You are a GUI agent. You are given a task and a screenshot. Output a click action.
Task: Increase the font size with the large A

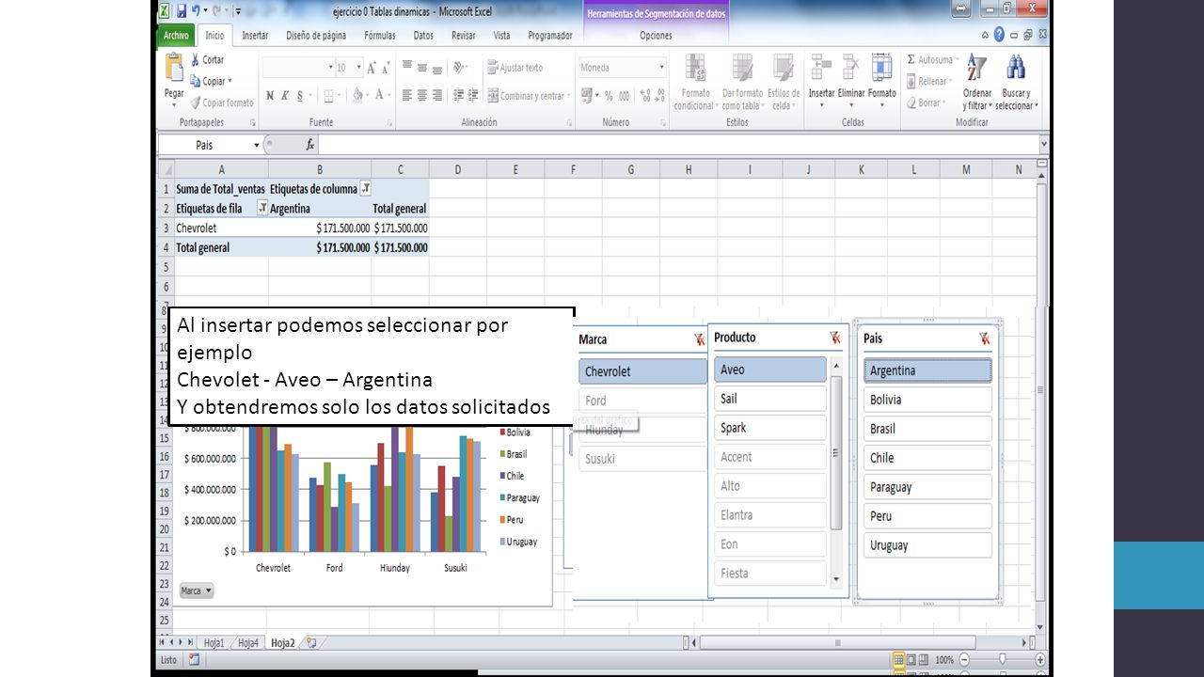(372, 68)
